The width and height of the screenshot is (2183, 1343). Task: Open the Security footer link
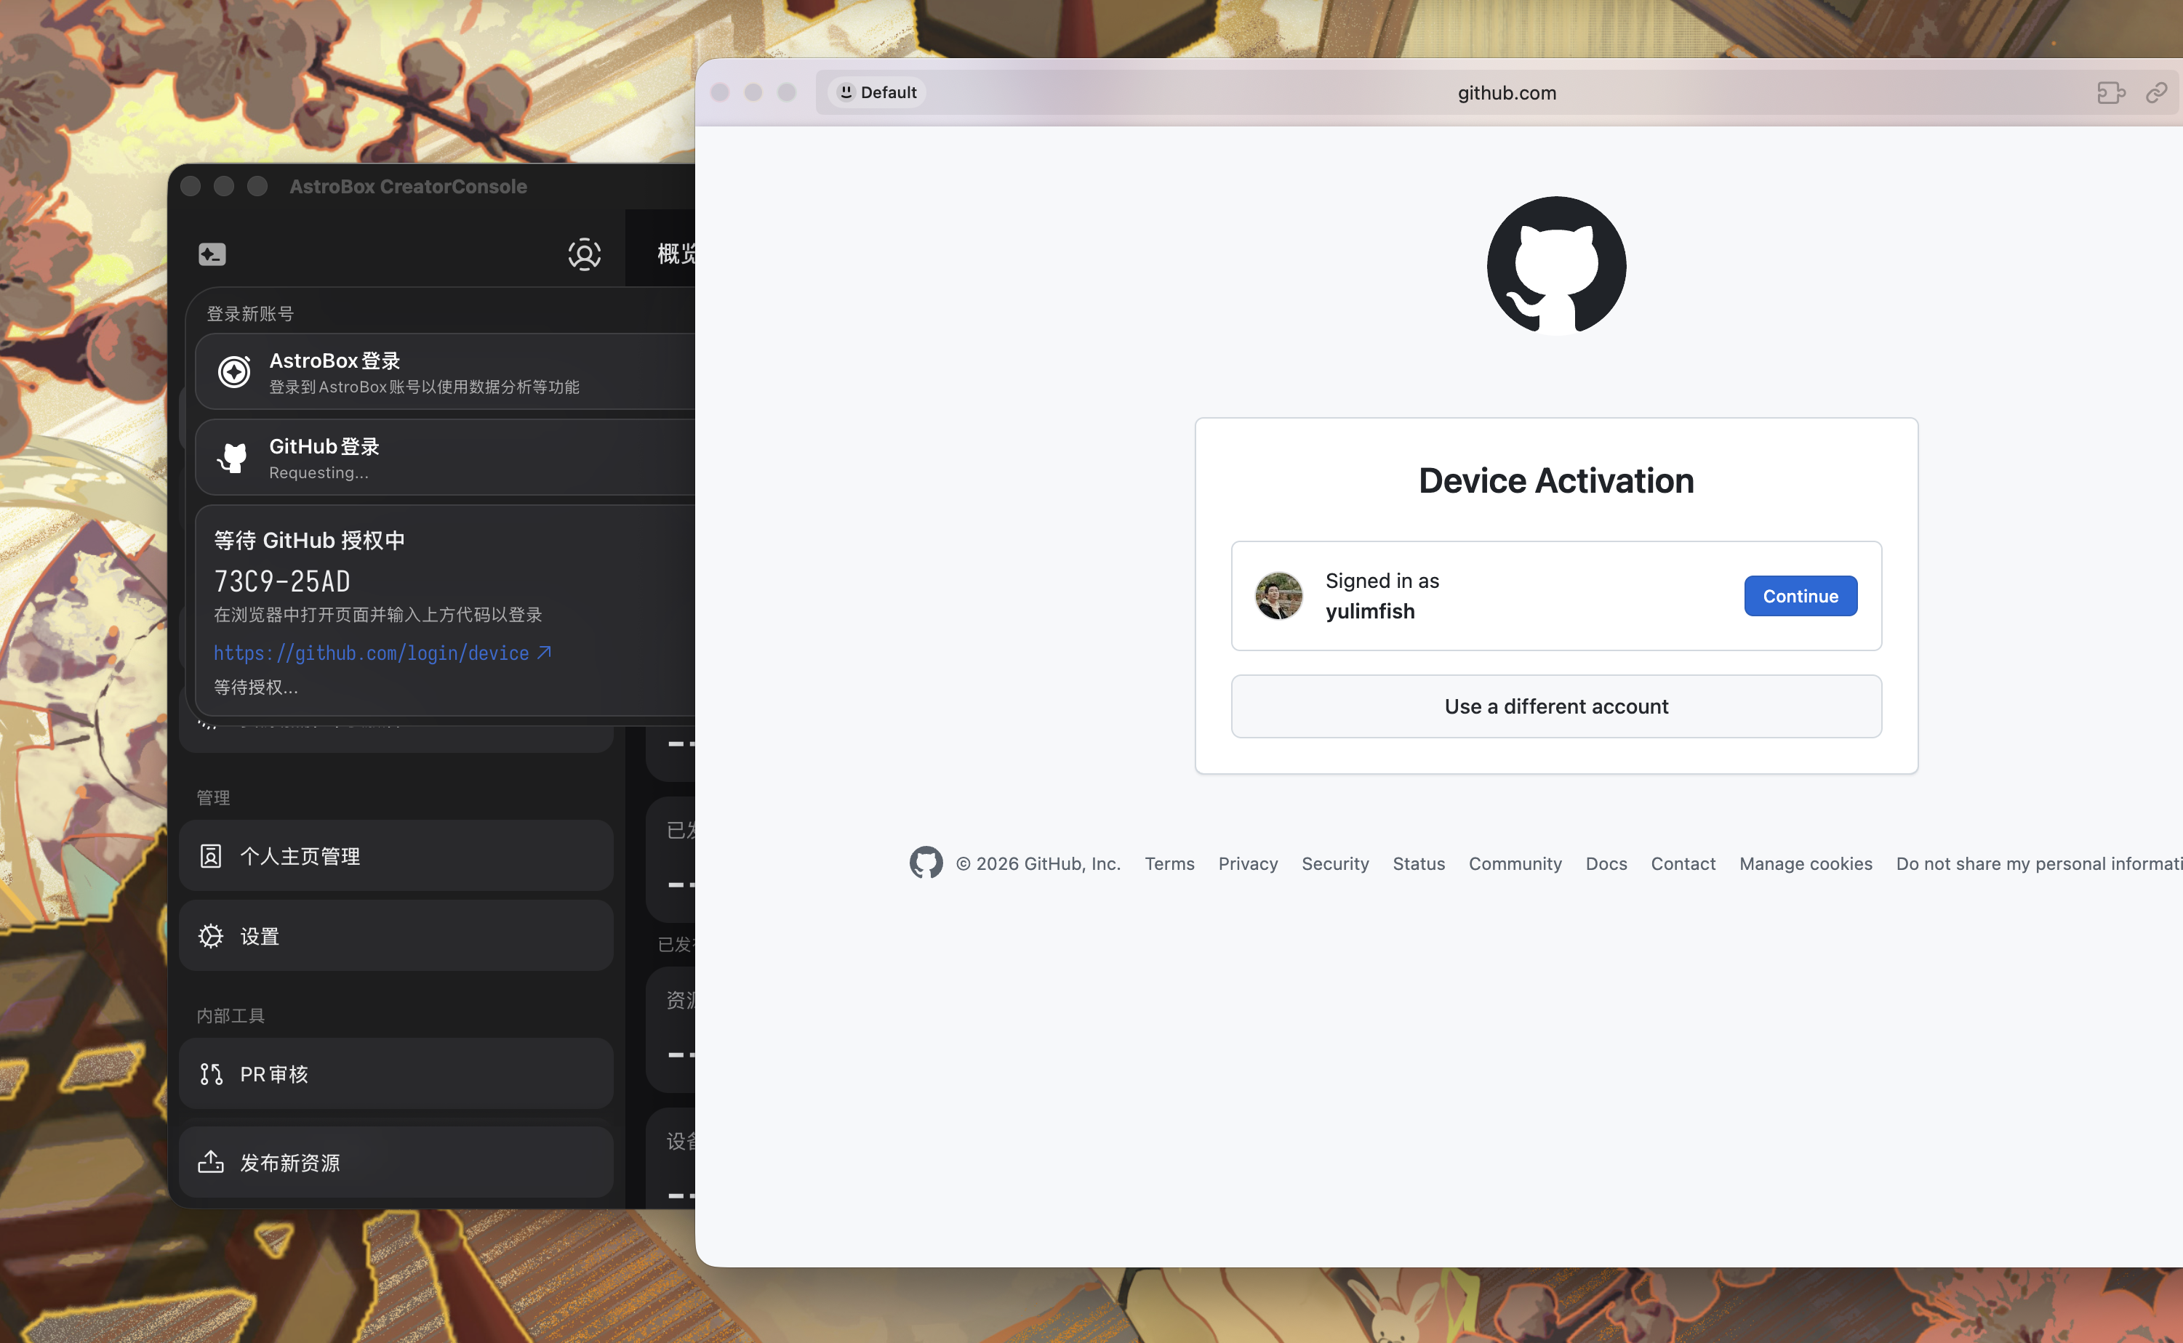tap(1335, 864)
